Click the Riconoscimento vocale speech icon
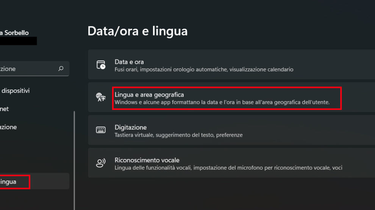 [x=101, y=163]
